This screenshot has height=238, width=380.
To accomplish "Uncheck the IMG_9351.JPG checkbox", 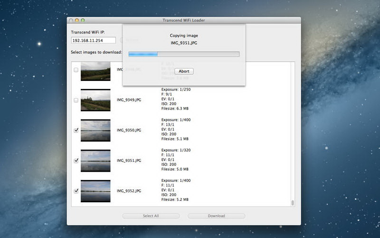I will tap(76, 161).
